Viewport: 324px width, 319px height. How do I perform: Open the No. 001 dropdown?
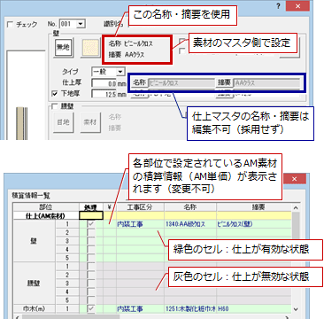81,24
